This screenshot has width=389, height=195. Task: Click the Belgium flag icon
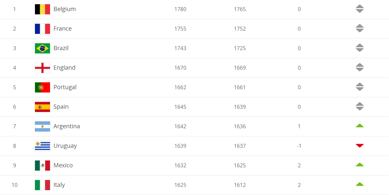click(x=42, y=9)
